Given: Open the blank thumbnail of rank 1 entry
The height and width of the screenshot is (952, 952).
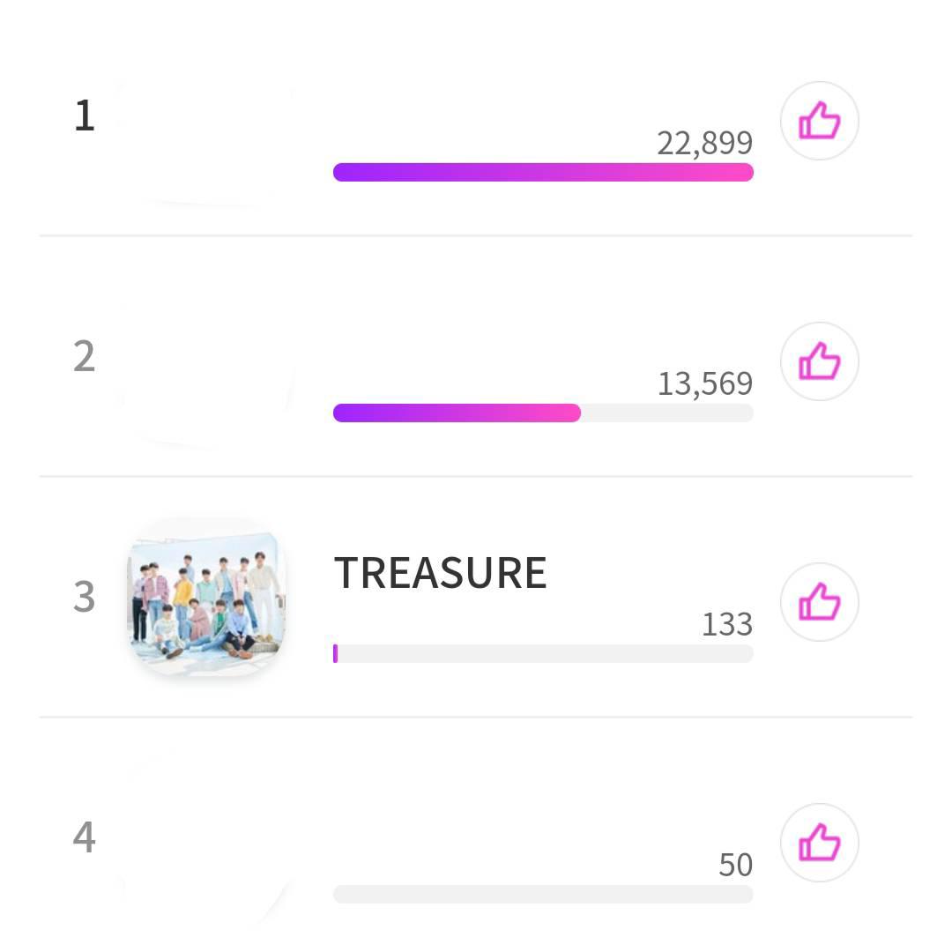Looking at the screenshot, I should pos(207,141).
